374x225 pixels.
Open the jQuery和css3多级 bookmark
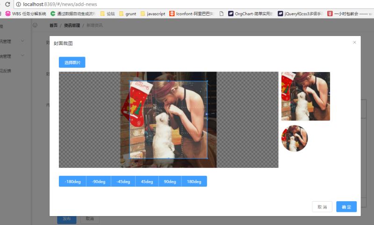point(300,14)
